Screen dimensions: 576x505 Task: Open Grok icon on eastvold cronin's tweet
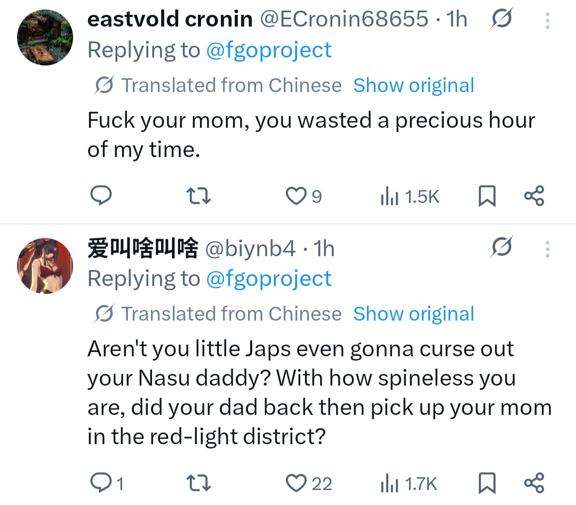pyautogui.click(x=501, y=18)
